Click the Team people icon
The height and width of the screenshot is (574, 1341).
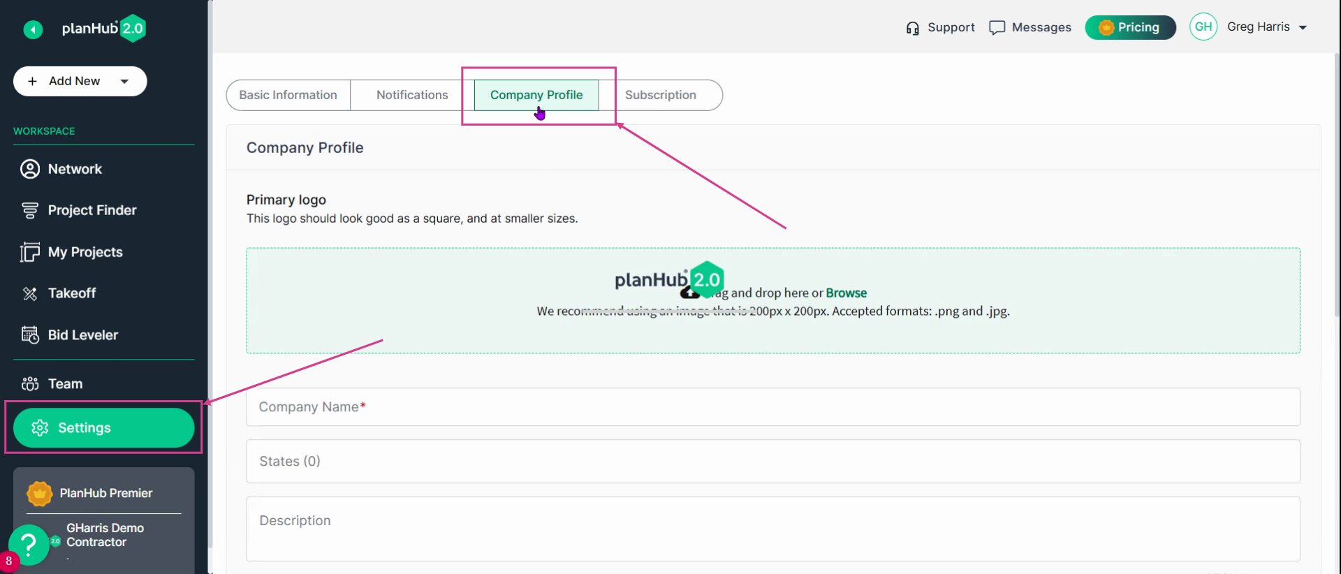[30, 384]
